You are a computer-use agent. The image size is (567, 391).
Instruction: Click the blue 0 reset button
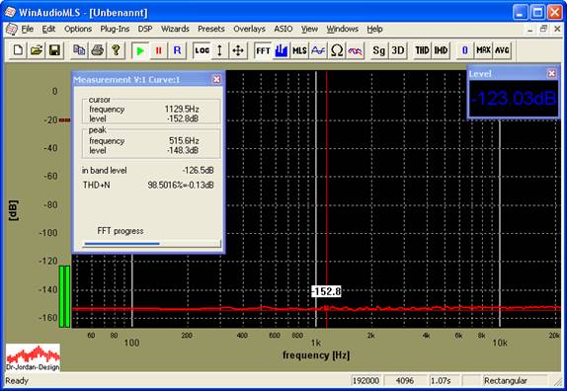pyautogui.click(x=465, y=50)
